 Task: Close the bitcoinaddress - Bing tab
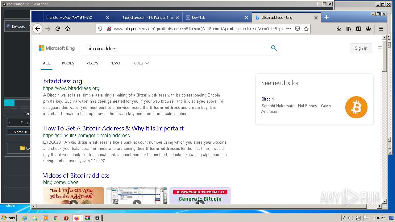(x=316, y=18)
